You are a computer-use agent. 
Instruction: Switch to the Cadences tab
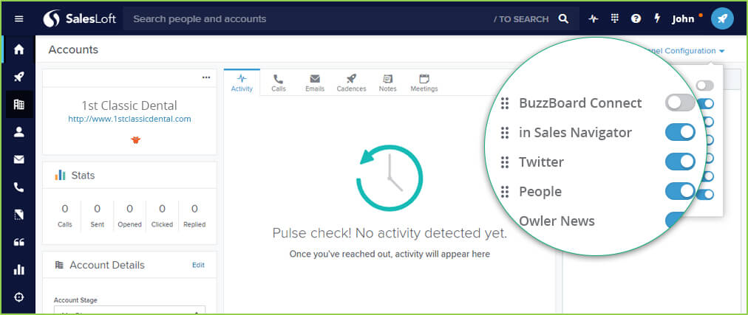[352, 83]
